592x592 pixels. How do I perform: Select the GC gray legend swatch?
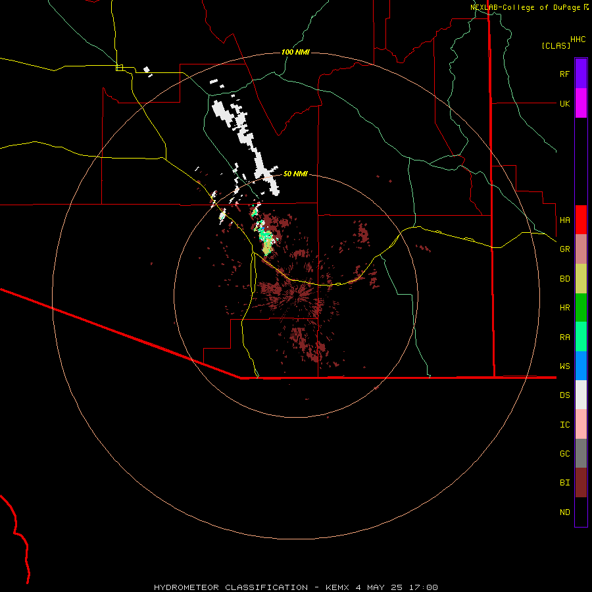581,453
